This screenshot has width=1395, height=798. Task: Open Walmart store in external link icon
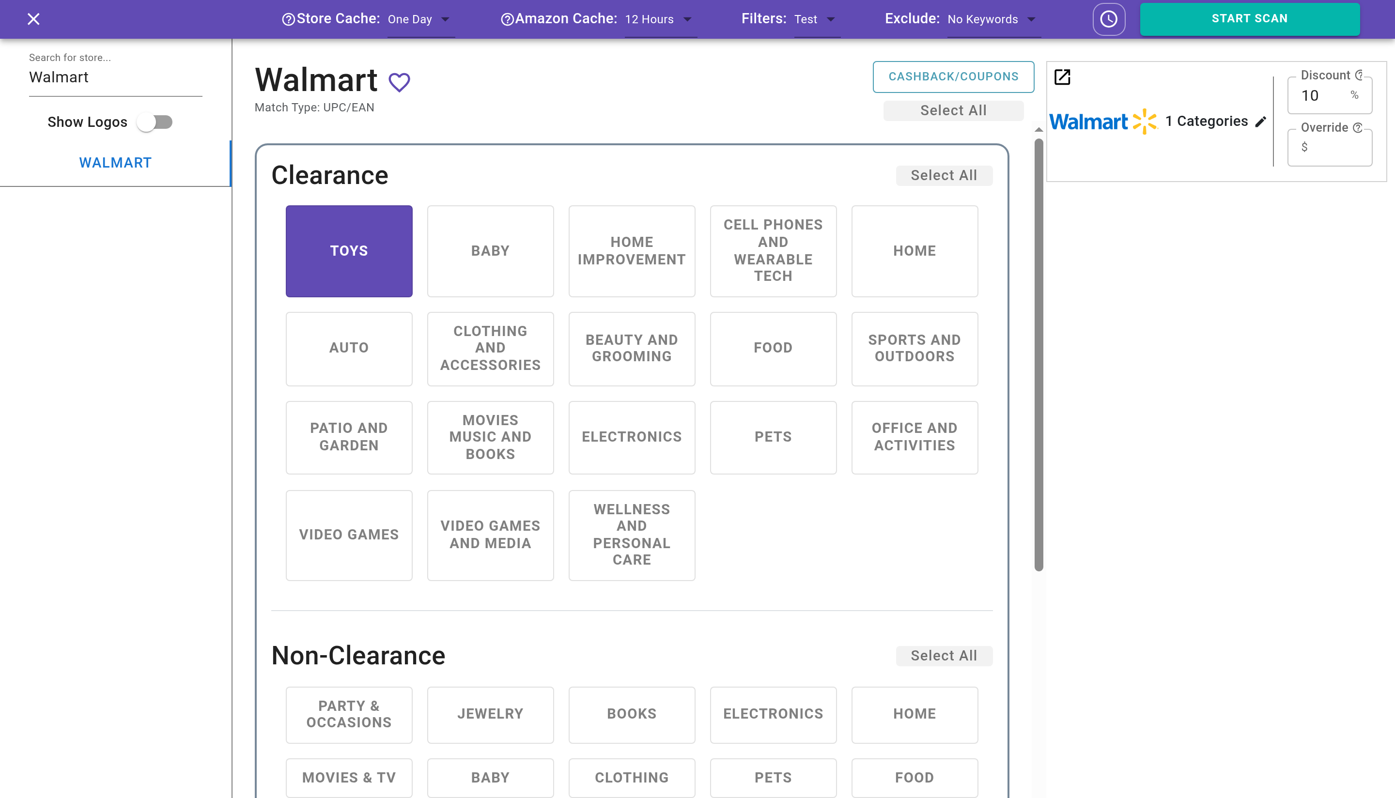(x=1062, y=77)
